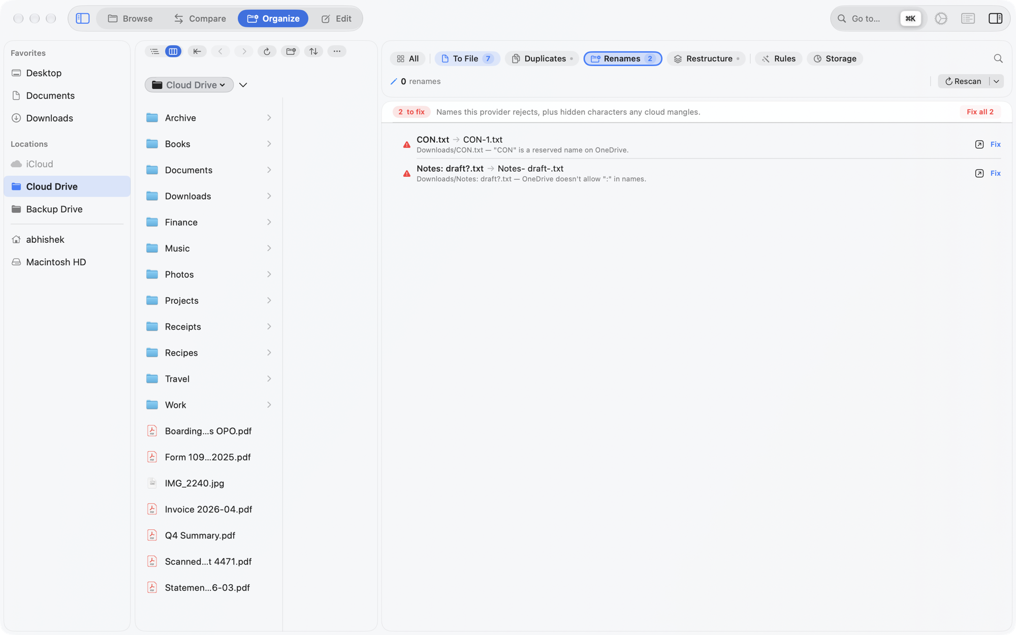Click the Rescan button
This screenshot has height=635, width=1016.
[x=963, y=81]
